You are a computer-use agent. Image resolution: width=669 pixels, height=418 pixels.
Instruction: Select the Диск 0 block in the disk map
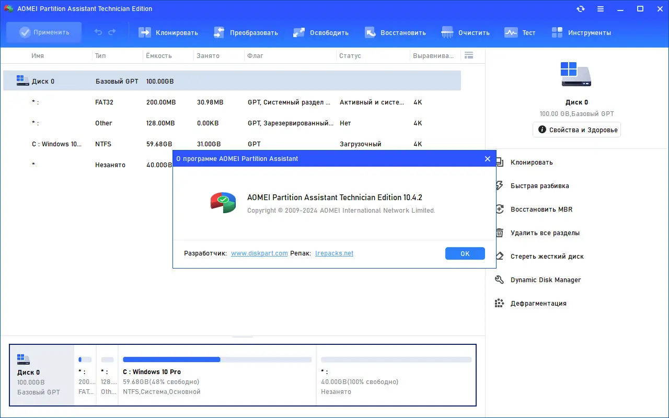click(42, 375)
